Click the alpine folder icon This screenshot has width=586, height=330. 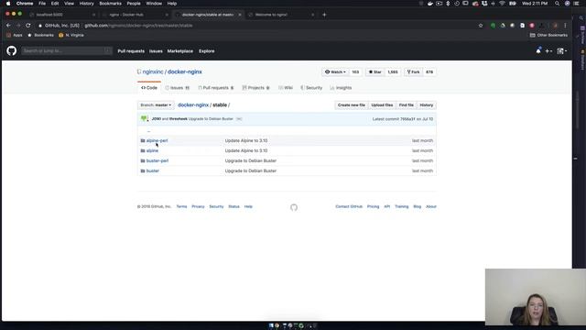(143, 150)
